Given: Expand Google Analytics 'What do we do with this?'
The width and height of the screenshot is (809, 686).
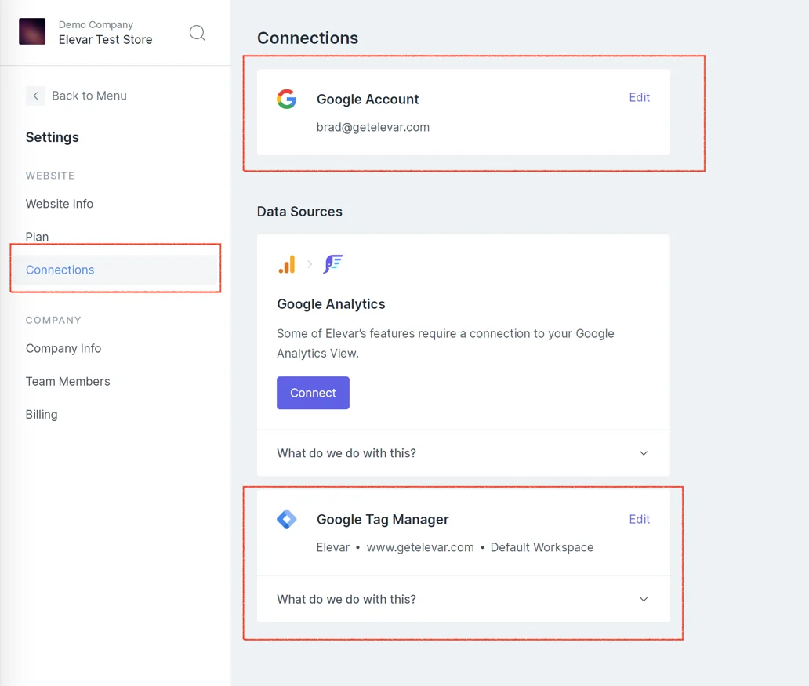Looking at the screenshot, I should pos(463,453).
